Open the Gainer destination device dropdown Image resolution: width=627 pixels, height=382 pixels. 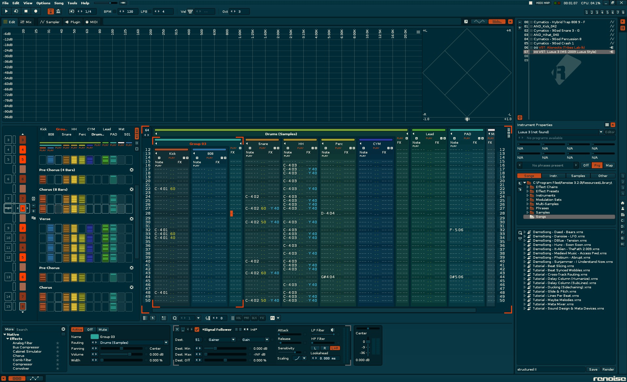233,340
